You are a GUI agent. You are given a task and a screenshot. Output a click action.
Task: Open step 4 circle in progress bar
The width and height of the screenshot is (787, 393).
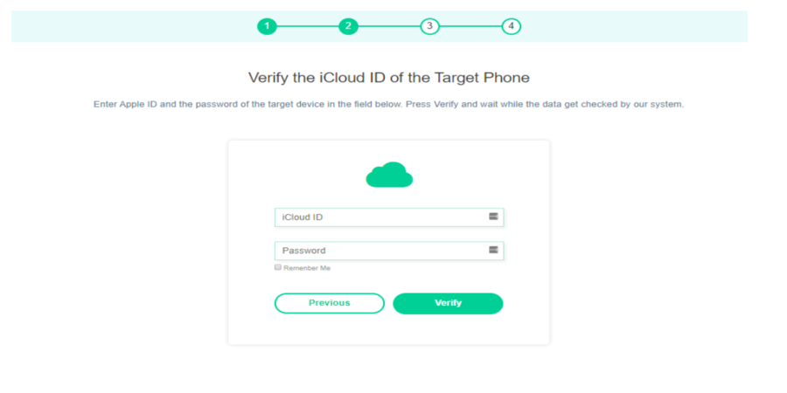511,26
